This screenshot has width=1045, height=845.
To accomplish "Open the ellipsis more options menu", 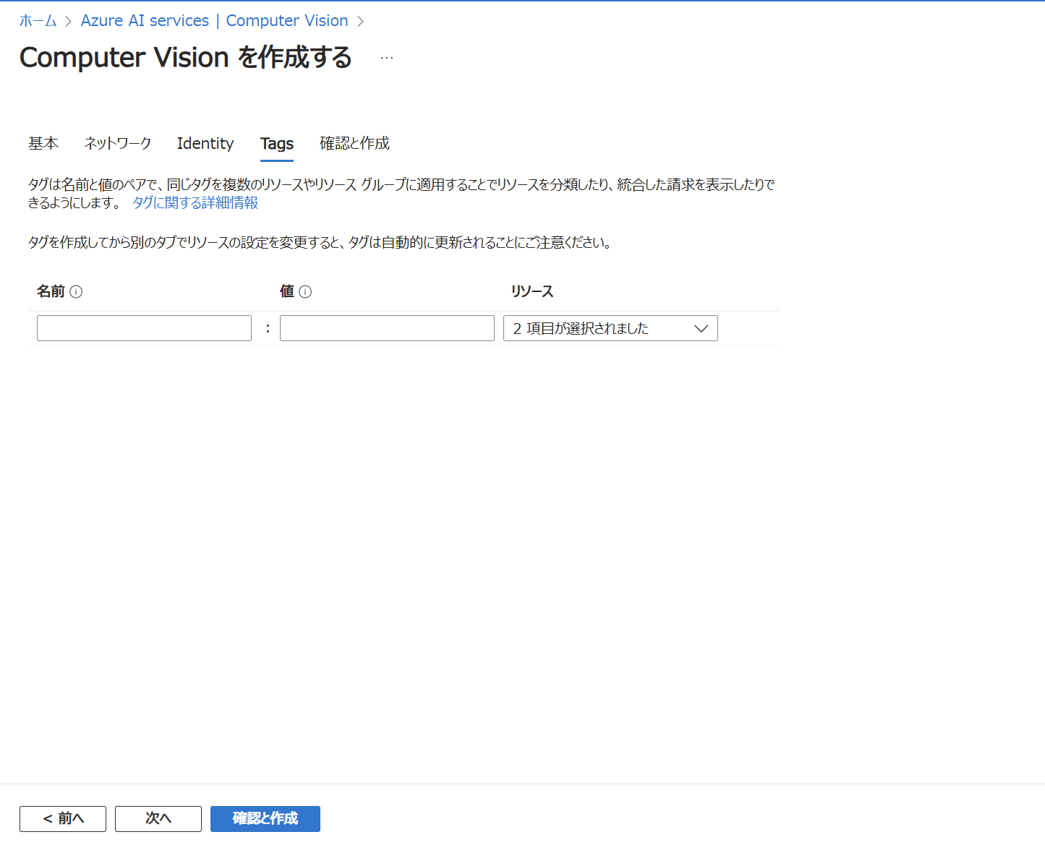I will [387, 58].
